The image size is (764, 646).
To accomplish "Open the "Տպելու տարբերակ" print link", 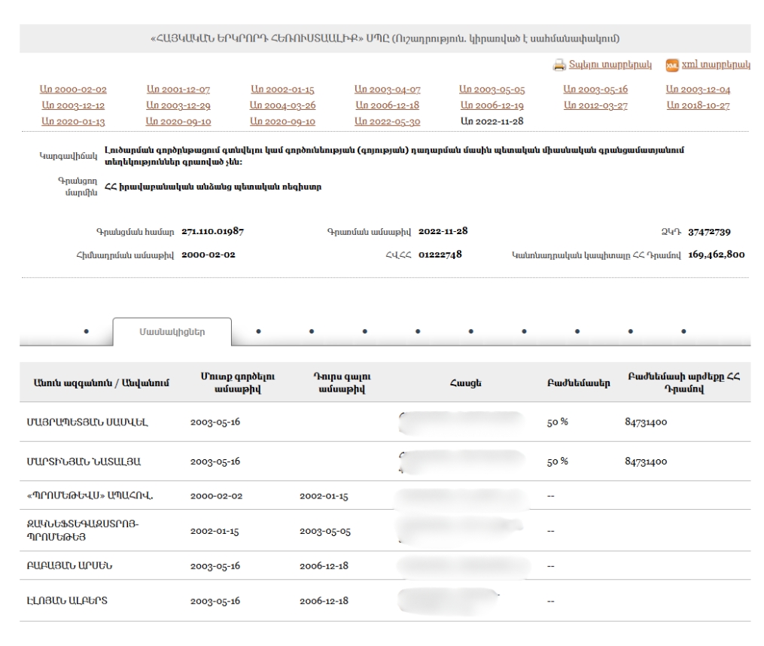I will point(610,68).
